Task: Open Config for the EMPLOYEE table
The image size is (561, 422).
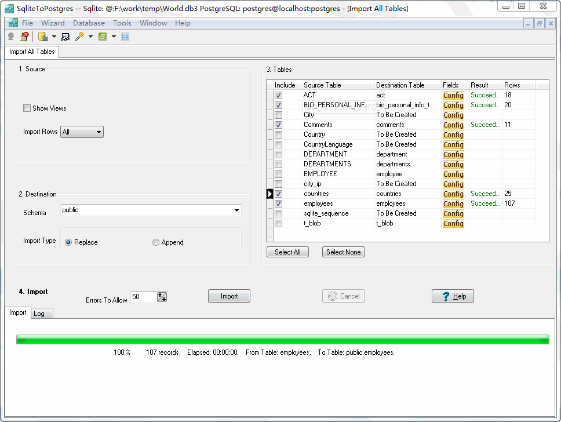Action: [x=453, y=174]
